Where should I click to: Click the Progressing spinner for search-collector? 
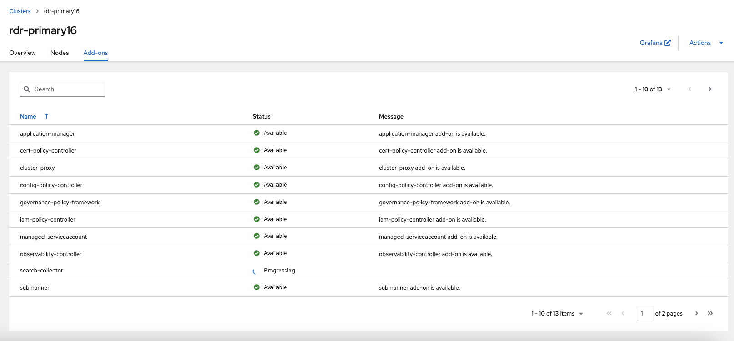[x=255, y=272]
